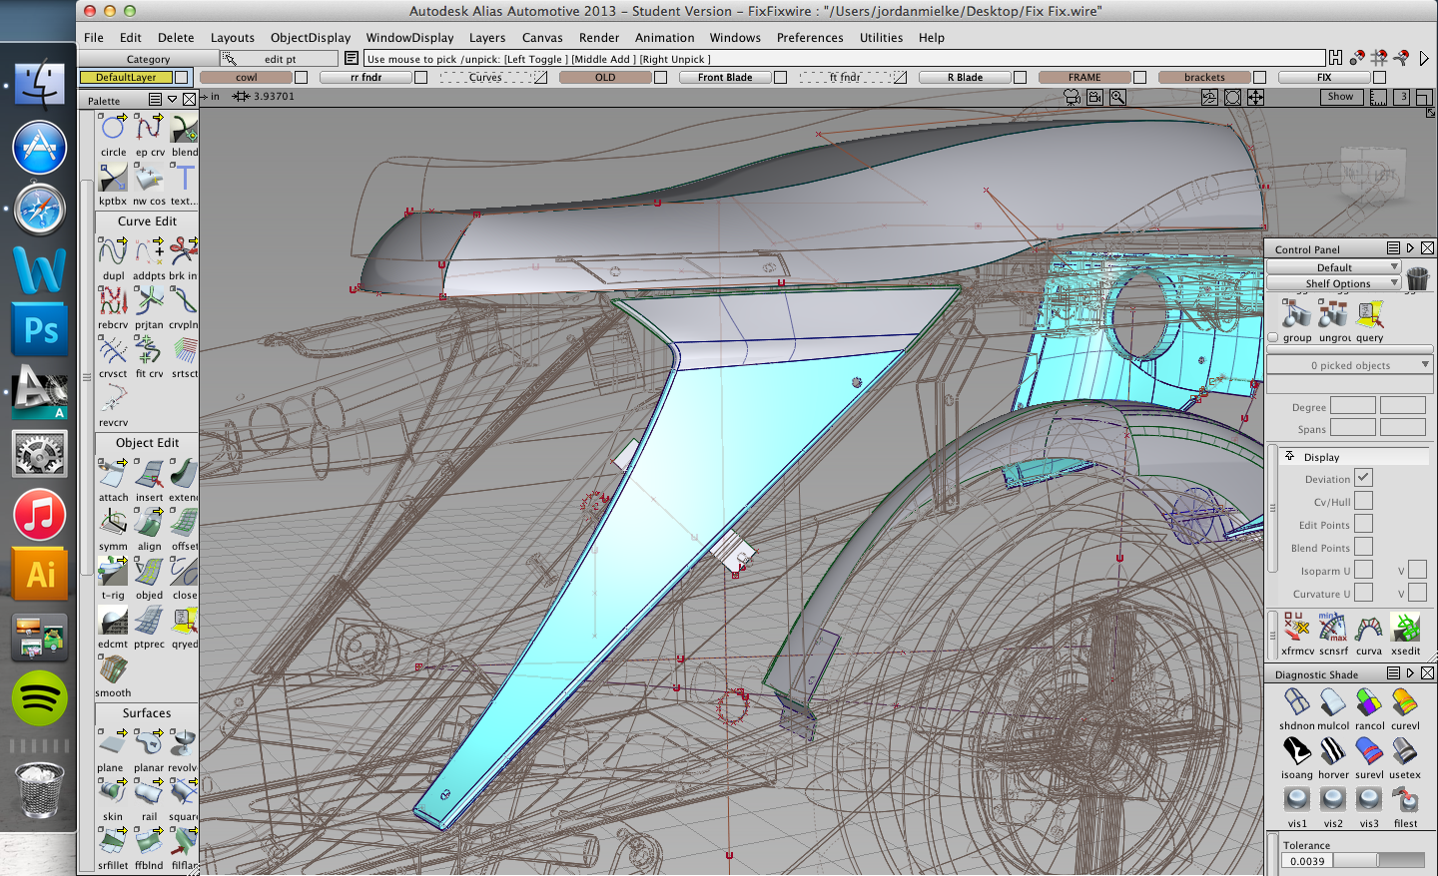Select the rebcrv rebuild curve tool
The width and height of the screenshot is (1438, 876).
point(113,301)
